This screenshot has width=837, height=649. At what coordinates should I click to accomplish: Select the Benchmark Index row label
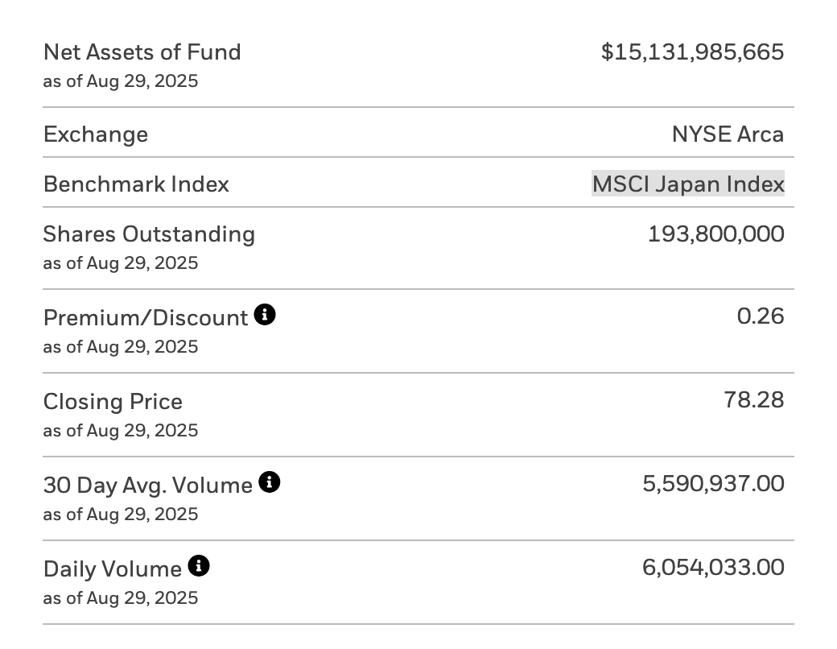135,184
